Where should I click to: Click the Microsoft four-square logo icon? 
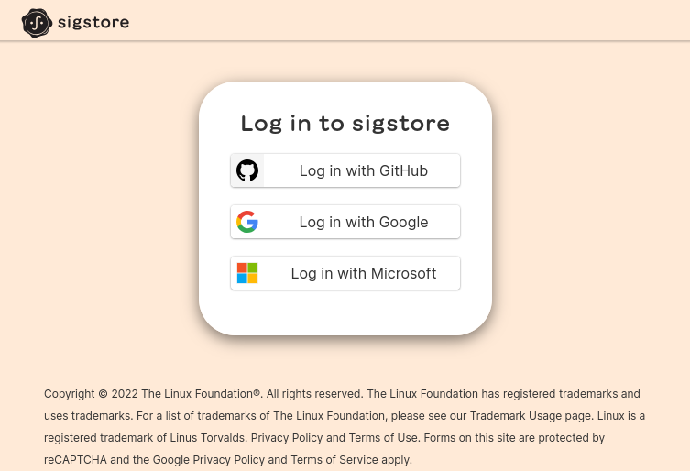coord(247,273)
